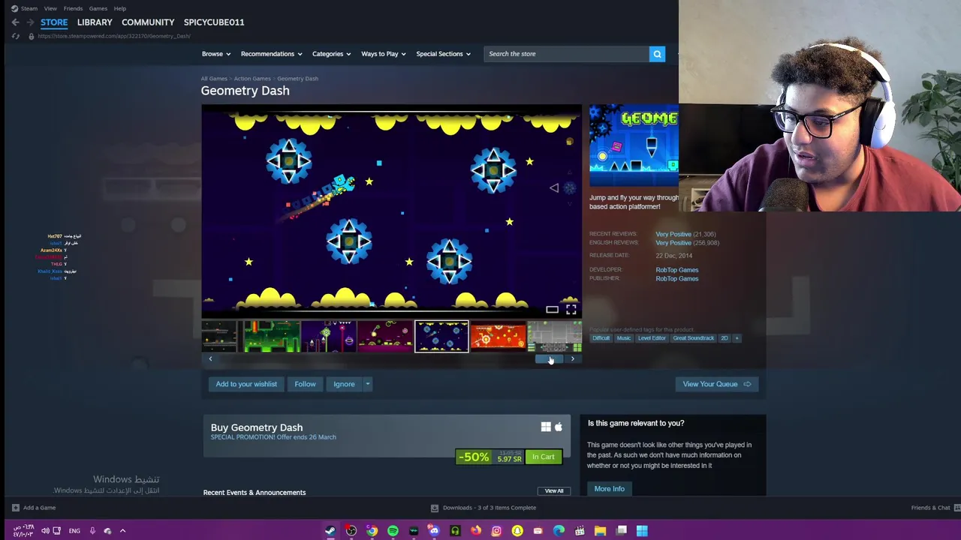The image size is (961, 540).
Task: Click the Difficult tag
Action: click(x=601, y=338)
